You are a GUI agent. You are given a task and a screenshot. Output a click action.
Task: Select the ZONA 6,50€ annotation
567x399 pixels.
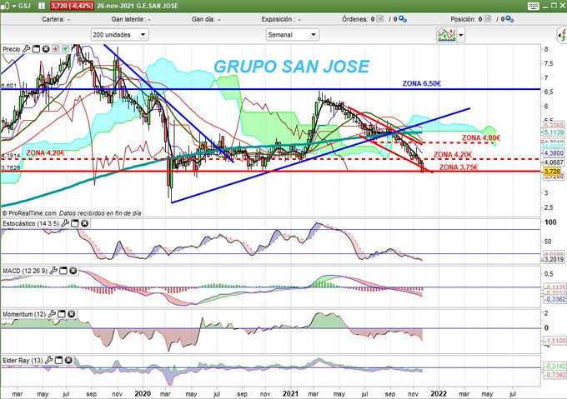[x=422, y=83]
